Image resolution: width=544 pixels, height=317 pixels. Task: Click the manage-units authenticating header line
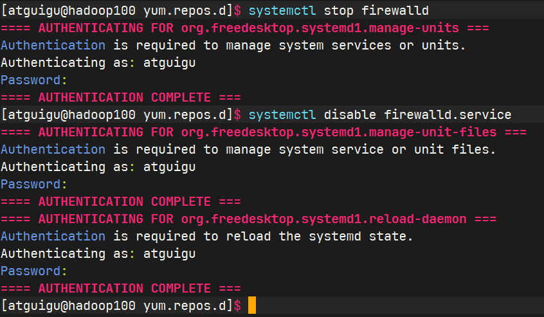pyautogui.click(x=245, y=28)
